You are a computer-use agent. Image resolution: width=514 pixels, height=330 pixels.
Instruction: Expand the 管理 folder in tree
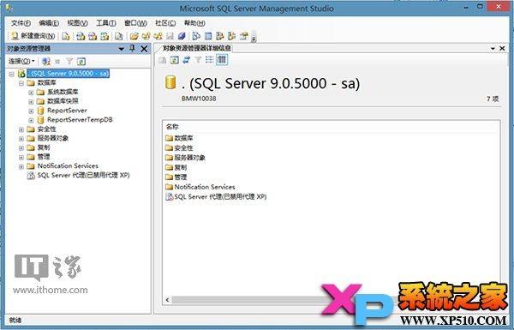click(21, 157)
